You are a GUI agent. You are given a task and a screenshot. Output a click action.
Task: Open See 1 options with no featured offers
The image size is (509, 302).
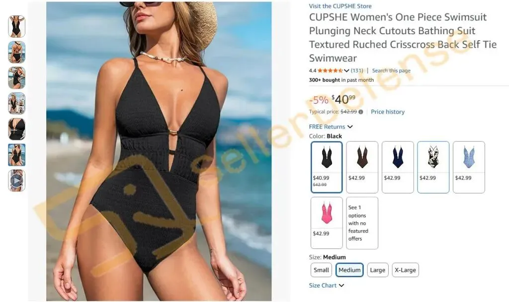pos(362,223)
